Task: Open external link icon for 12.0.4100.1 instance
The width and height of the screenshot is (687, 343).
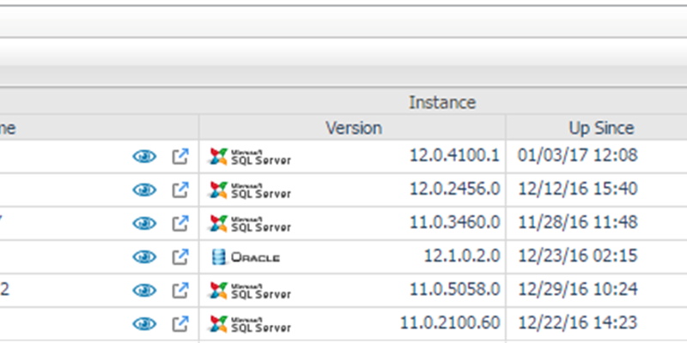Action: (180, 156)
